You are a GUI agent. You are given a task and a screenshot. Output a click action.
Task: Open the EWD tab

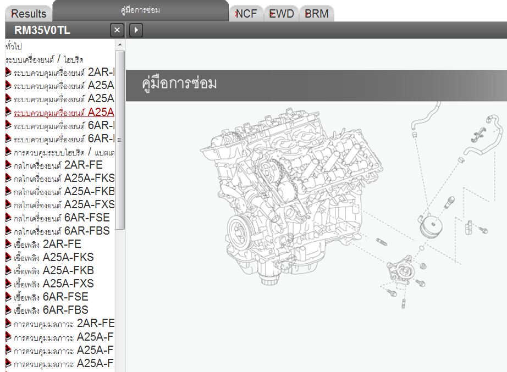point(282,14)
